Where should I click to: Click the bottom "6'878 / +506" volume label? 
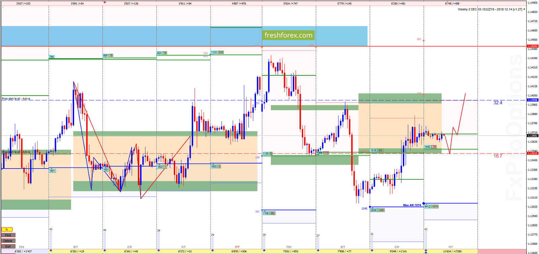coord(239,251)
